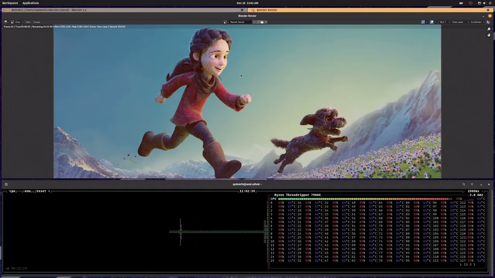Select the hand pan tool icon
The height and width of the screenshot is (278, 495).
[489, 35]
